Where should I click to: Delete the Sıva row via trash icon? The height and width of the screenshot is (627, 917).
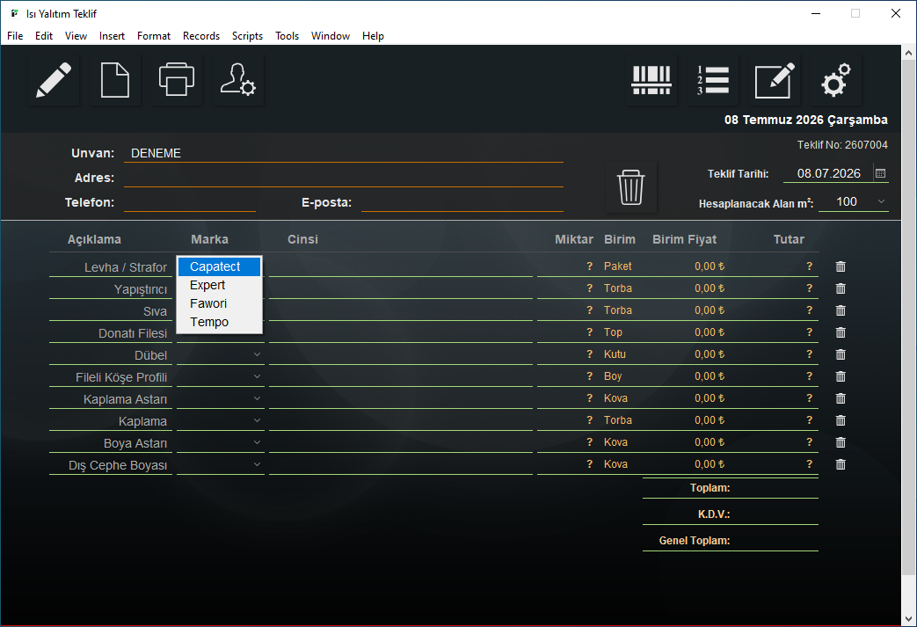coord(841,310)
